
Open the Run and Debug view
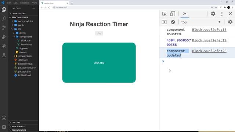pyautogui.click(x=4, y=37)
